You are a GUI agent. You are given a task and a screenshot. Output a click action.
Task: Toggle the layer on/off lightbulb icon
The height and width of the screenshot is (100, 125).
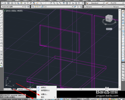(35, 6)
